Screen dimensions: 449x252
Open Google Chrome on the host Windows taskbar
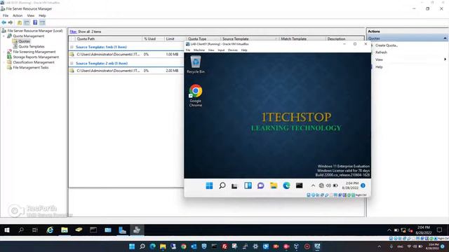[184, 246]
